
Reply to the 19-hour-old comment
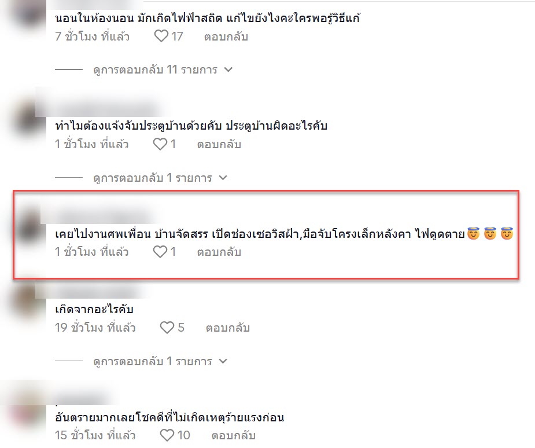pos(227,328)
